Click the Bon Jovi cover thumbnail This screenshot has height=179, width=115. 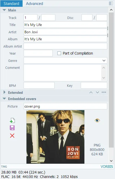click(56, 137)
